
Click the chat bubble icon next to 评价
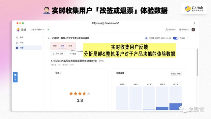coord(17,43)
